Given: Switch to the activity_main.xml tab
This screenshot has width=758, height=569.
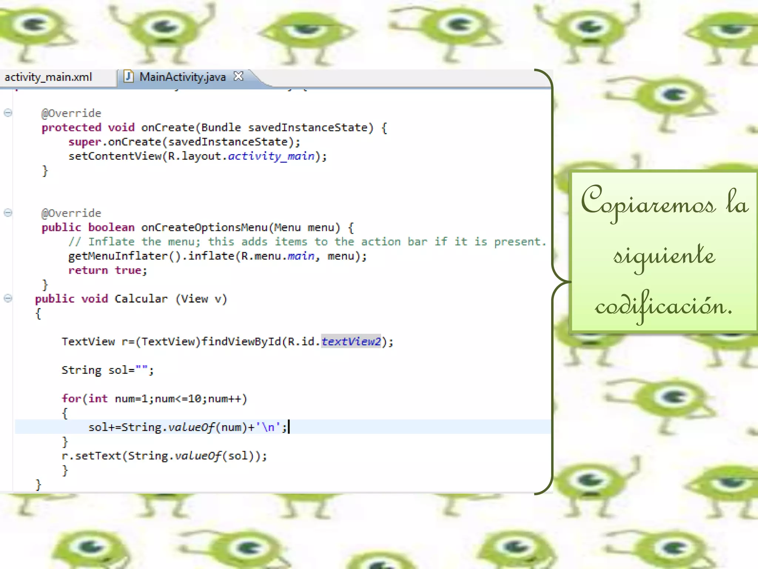Looking at the screenshot, I should pyautogui.click(x=48, y=77).
